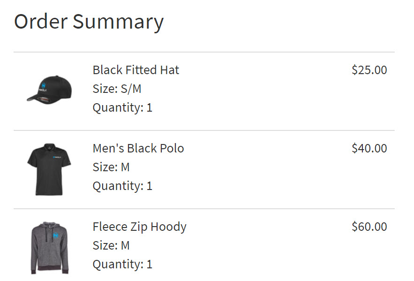Click Size: M under Men's Black Polo
Image resolution: width=414 pixels, height=281 pixels.
[x=111, y=167]
